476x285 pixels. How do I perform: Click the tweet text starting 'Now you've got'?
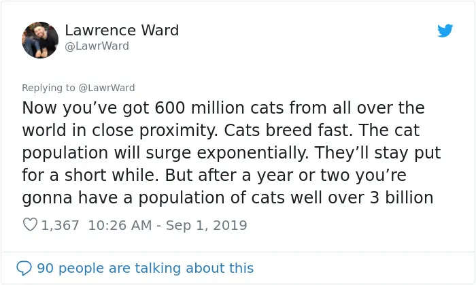click(231, 152)
